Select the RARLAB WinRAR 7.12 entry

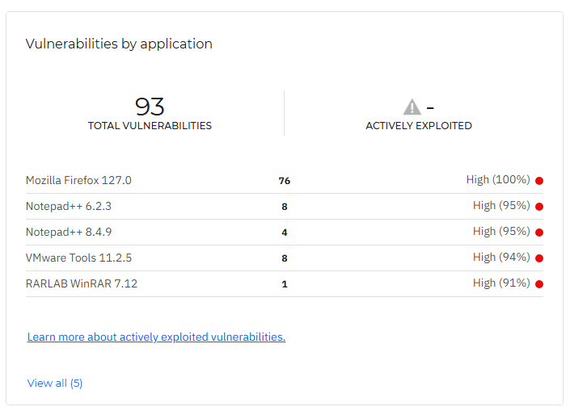[x=82, y=283]
